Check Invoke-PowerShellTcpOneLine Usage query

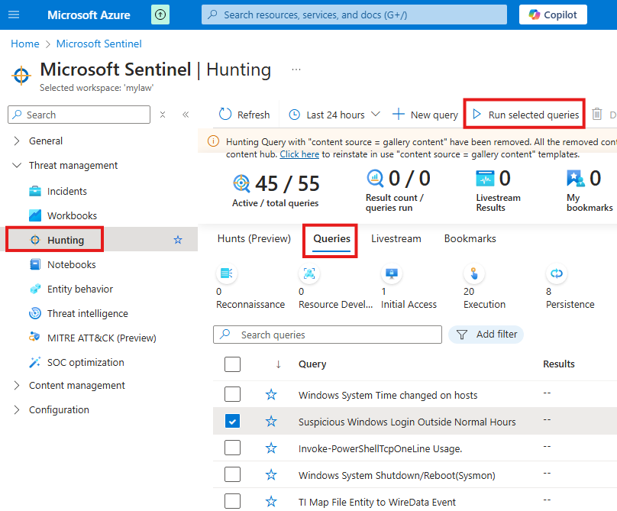[232, 448]
